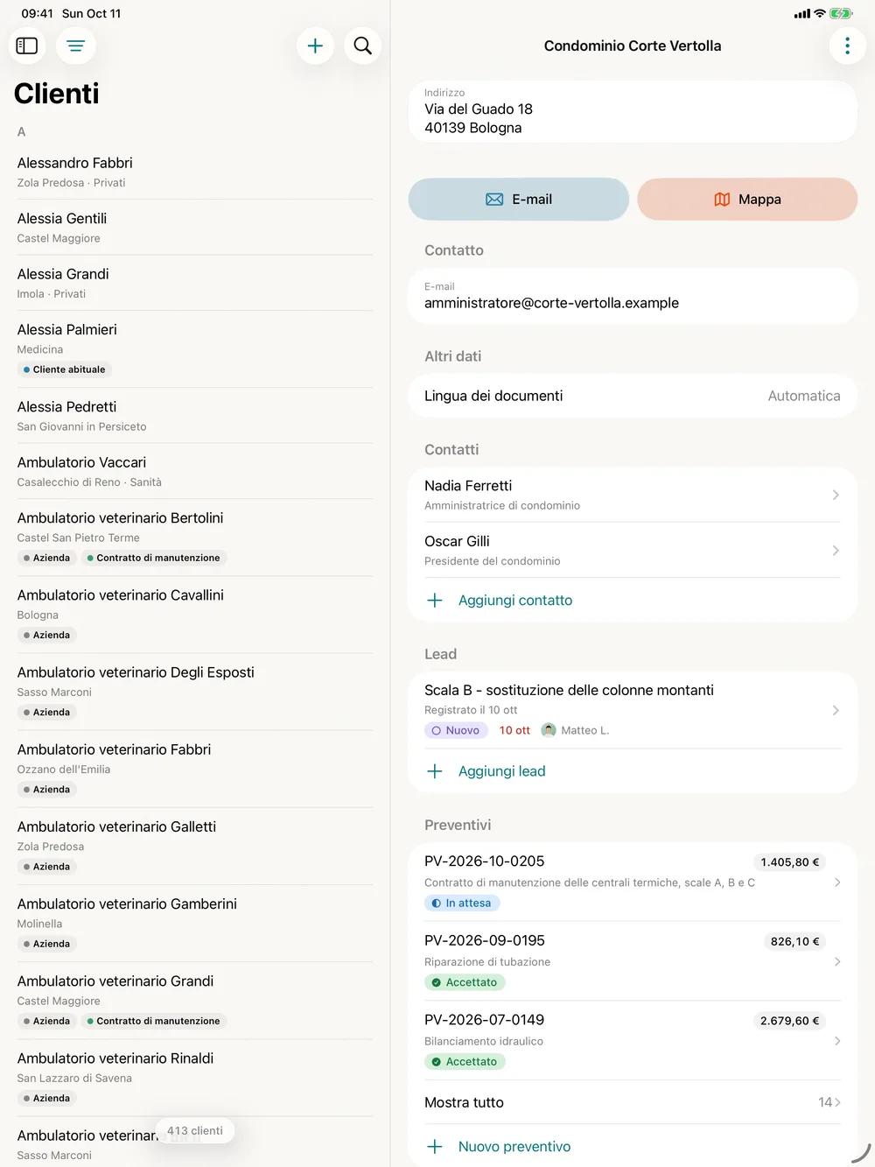Click the 09:41 clock in status bar
This screenshot has width=875, height=1167.
point(38,14)
